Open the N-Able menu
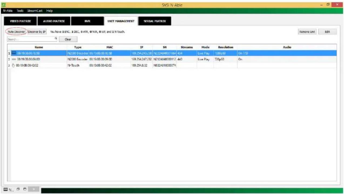The width and height of the screenshot is (344, 194). (7, 11)
